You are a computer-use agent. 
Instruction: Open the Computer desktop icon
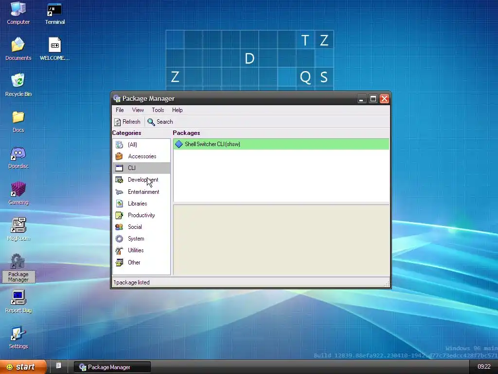18,13
